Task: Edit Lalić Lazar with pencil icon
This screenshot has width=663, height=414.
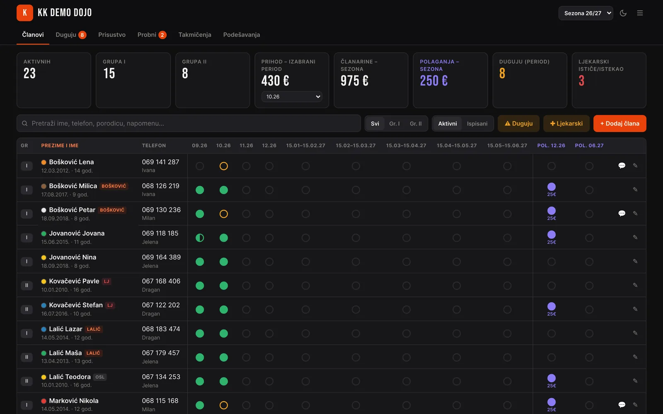Action: click(635, 333)
